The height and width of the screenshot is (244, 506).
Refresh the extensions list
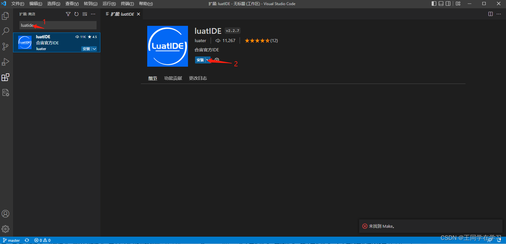coord(76,14)
